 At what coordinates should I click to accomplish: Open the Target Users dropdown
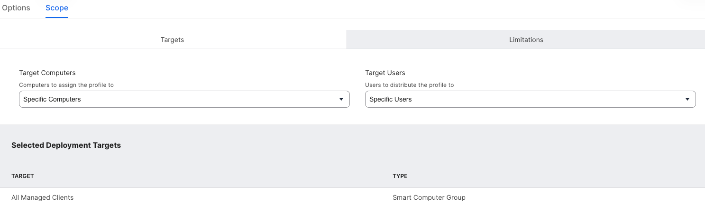click(530, 99)
